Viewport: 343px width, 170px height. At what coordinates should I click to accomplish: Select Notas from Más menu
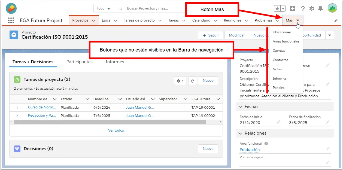pyautogui.click(x=277, y=69)
